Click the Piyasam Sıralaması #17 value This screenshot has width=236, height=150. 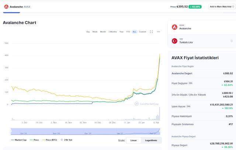[x=231, y=124]
